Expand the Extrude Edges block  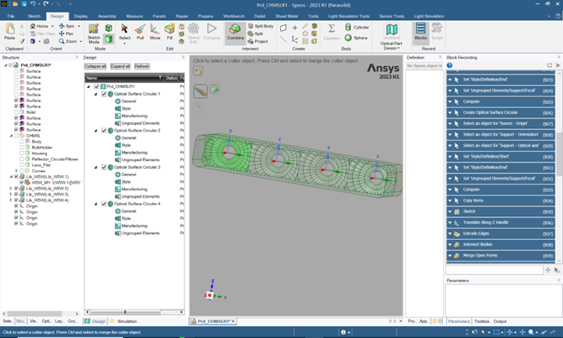450,234
